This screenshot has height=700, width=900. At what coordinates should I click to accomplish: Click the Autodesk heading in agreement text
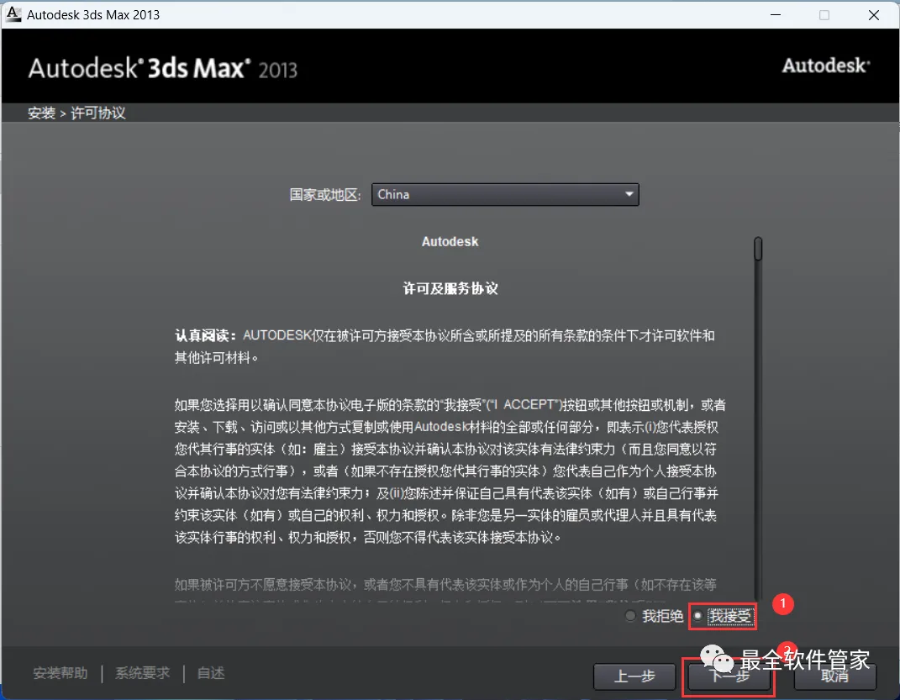(450, 241)
